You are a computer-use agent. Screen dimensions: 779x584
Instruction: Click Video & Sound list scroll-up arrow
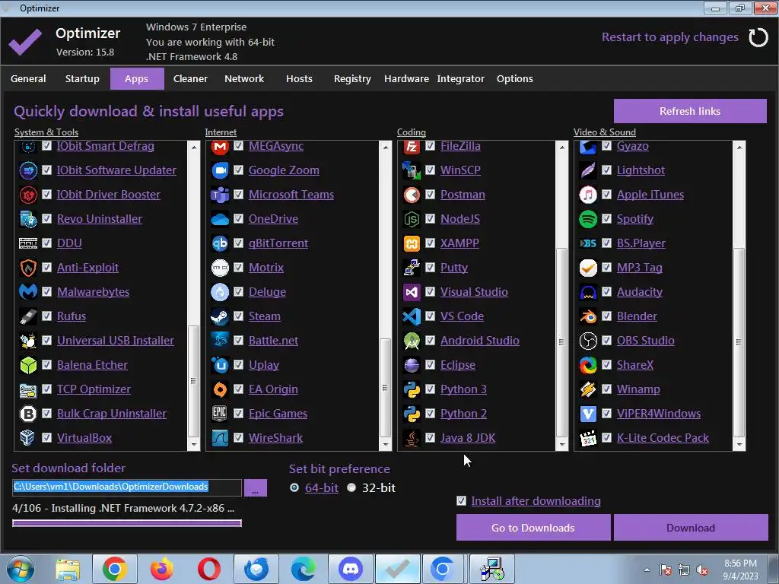pyautogui.click(x=739, y=147)
